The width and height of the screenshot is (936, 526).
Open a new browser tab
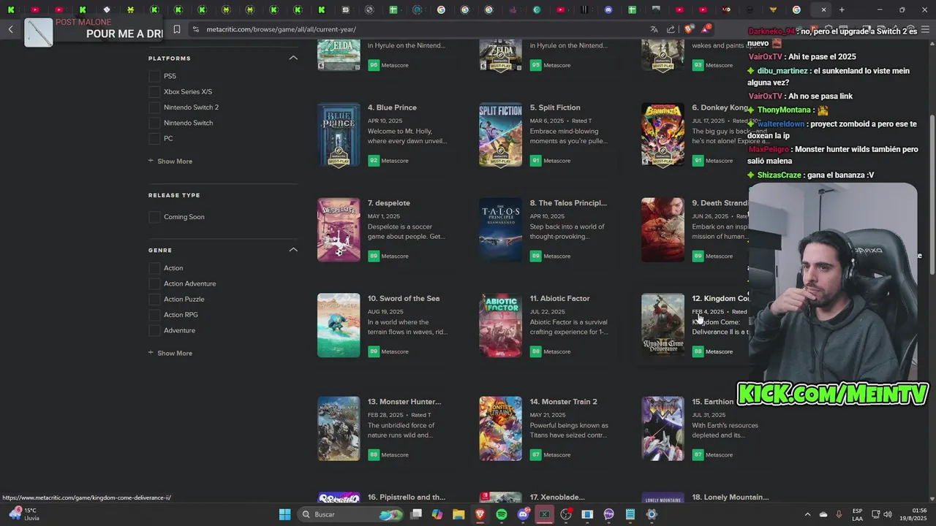[842, 9]
